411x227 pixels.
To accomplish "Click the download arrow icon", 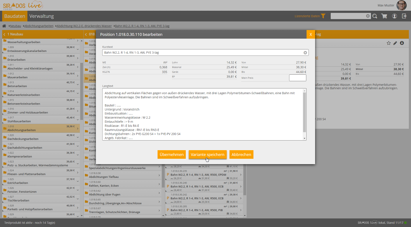I will [x=402, y=43].
